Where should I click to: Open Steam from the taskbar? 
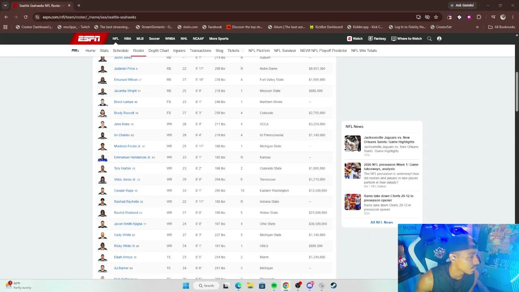333,286
